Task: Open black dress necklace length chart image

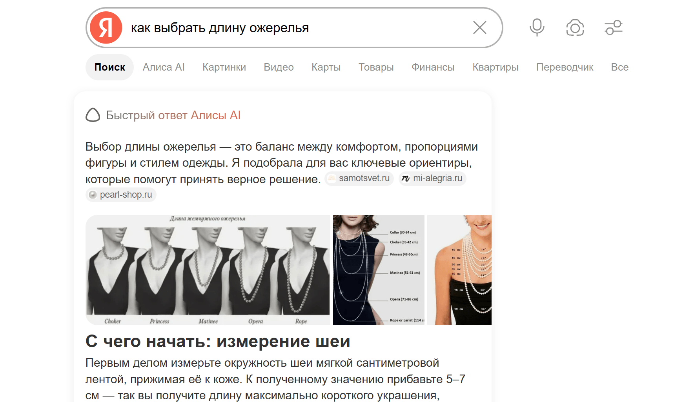Action: 379,270
